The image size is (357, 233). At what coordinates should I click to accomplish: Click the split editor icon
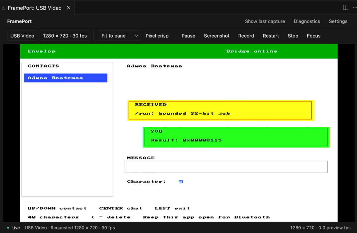346,8
